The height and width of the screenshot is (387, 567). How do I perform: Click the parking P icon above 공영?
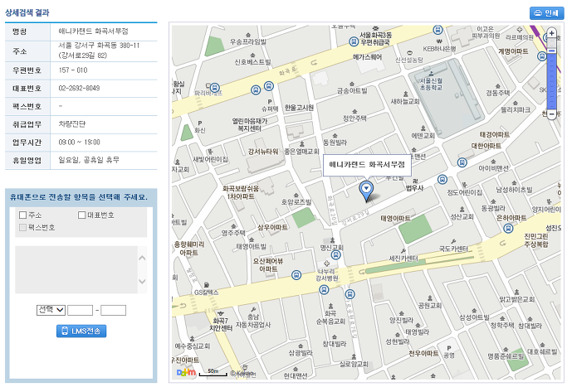[449, 348]
